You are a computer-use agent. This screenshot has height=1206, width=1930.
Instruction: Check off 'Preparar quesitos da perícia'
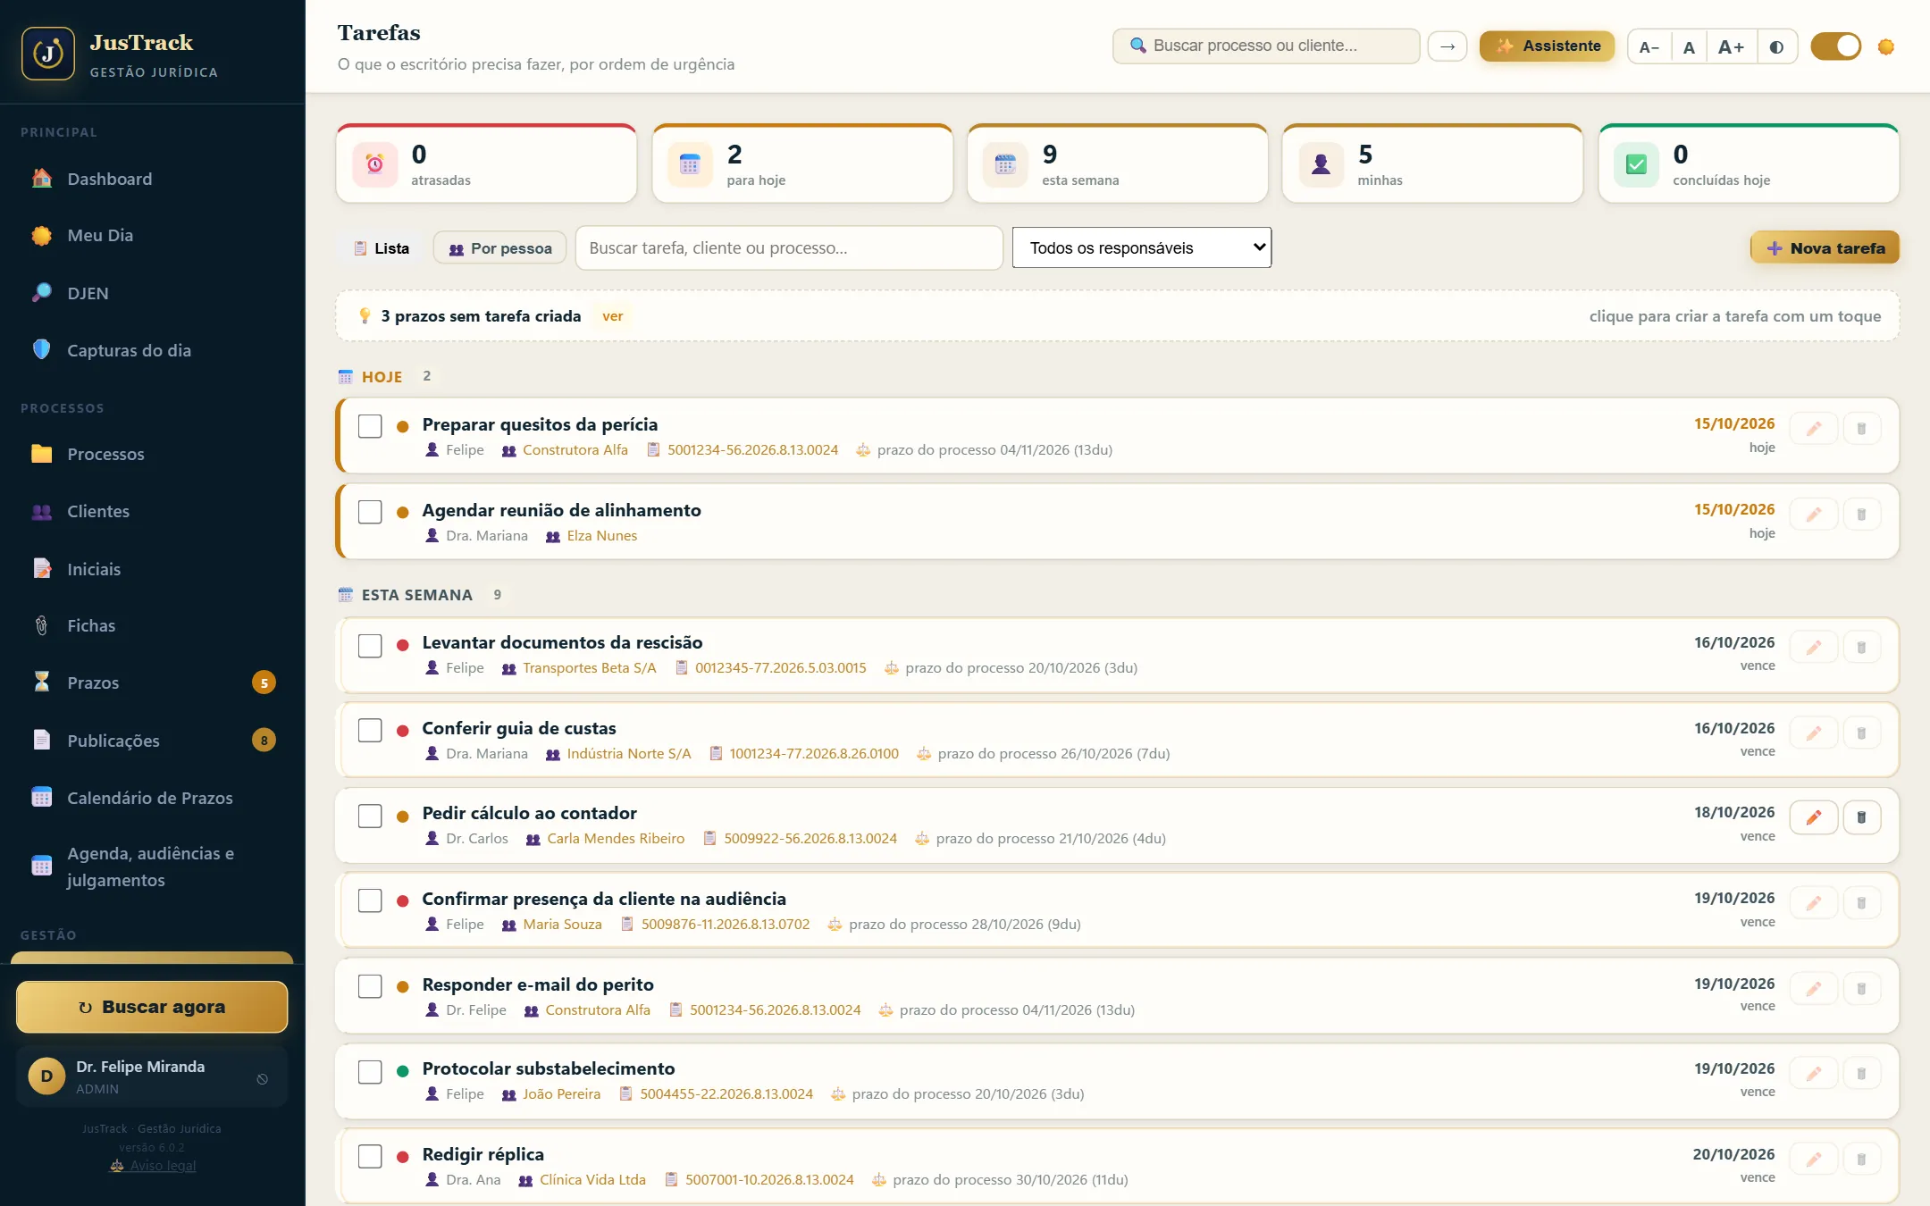370,426
